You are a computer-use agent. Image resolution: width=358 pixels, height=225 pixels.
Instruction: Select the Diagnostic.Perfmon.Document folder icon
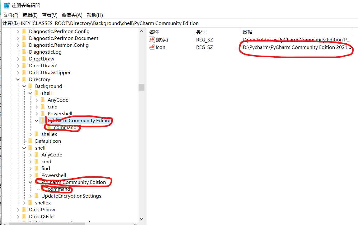(x=24, y=38)
